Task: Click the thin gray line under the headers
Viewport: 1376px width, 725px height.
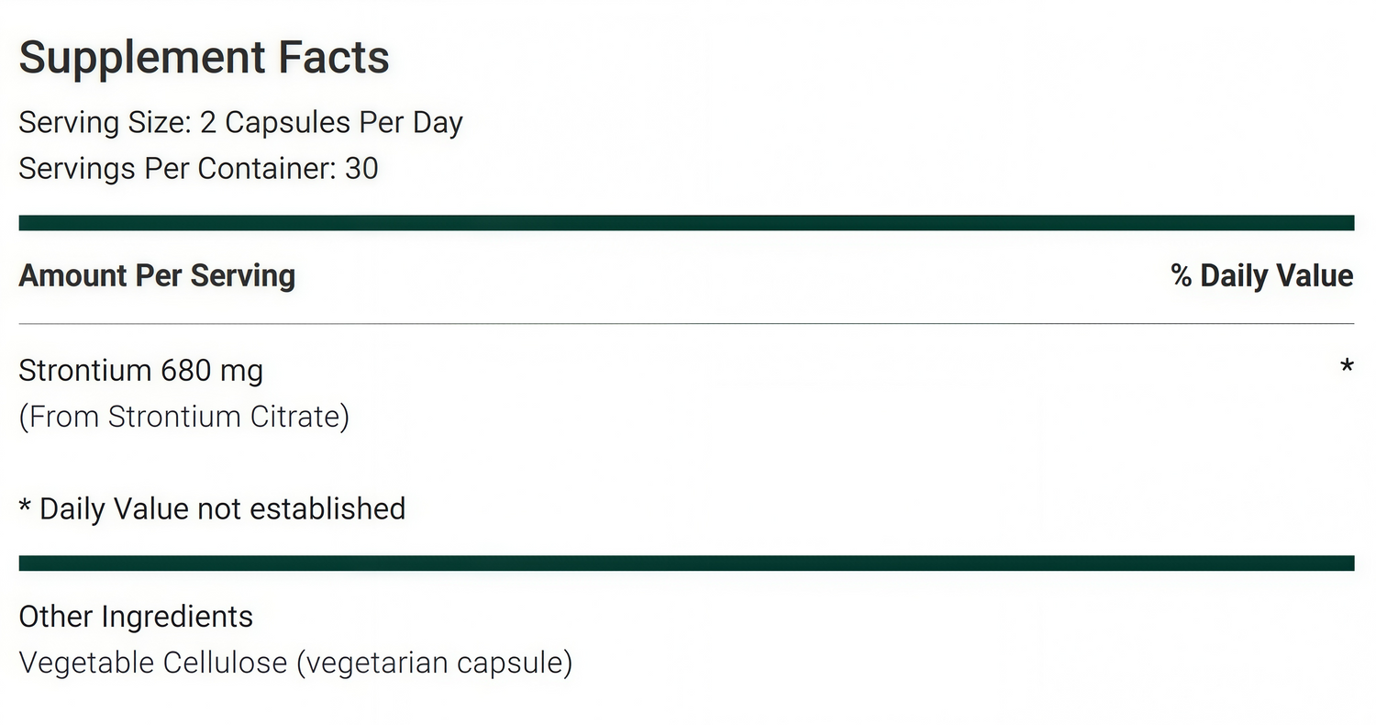Action: (x=686, y=324)
